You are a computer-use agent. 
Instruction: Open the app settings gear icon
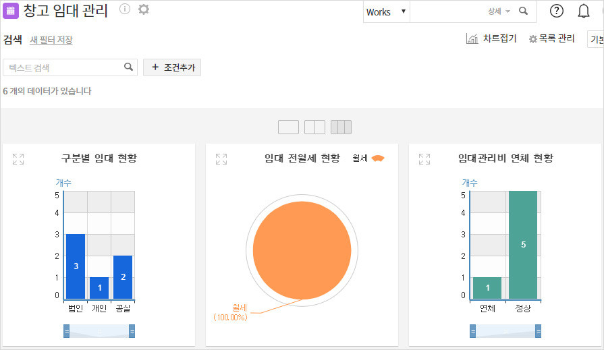(144, 9)
